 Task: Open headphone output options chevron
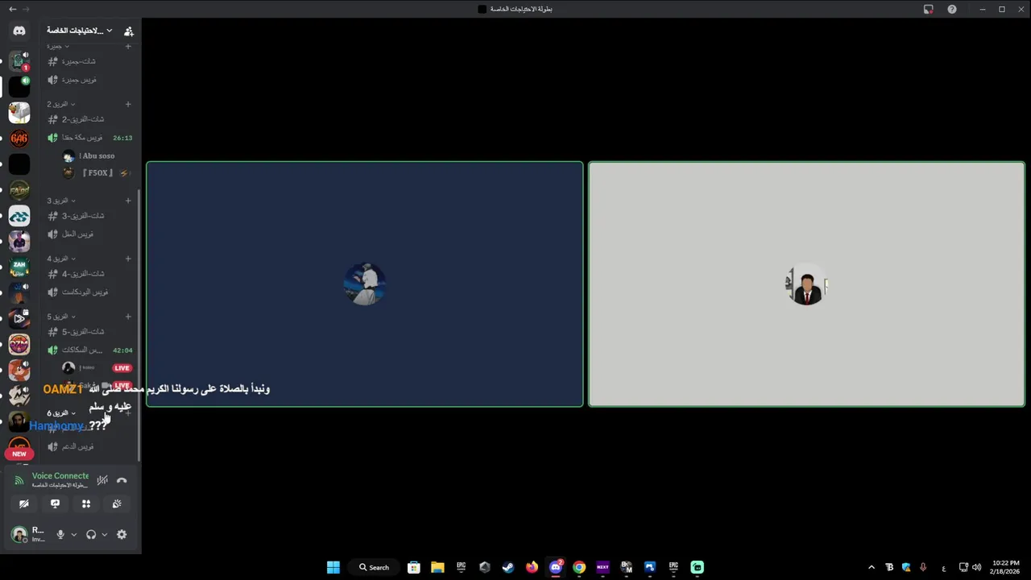click(x=104, y=534)
